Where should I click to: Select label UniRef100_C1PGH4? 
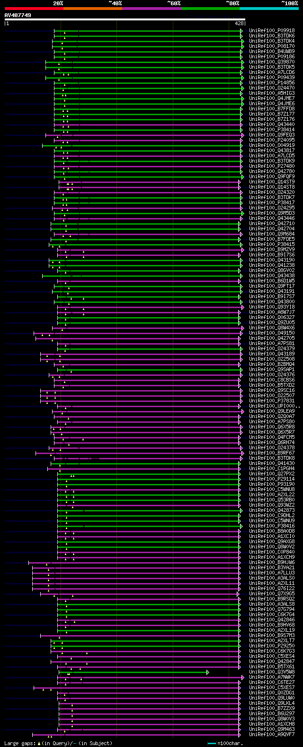point(272,469)
